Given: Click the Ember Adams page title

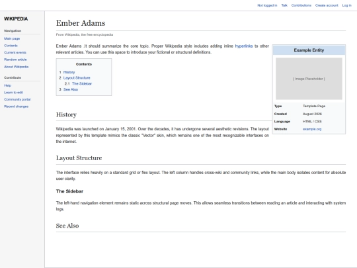Looking at the screenshot, I should 81,23.
